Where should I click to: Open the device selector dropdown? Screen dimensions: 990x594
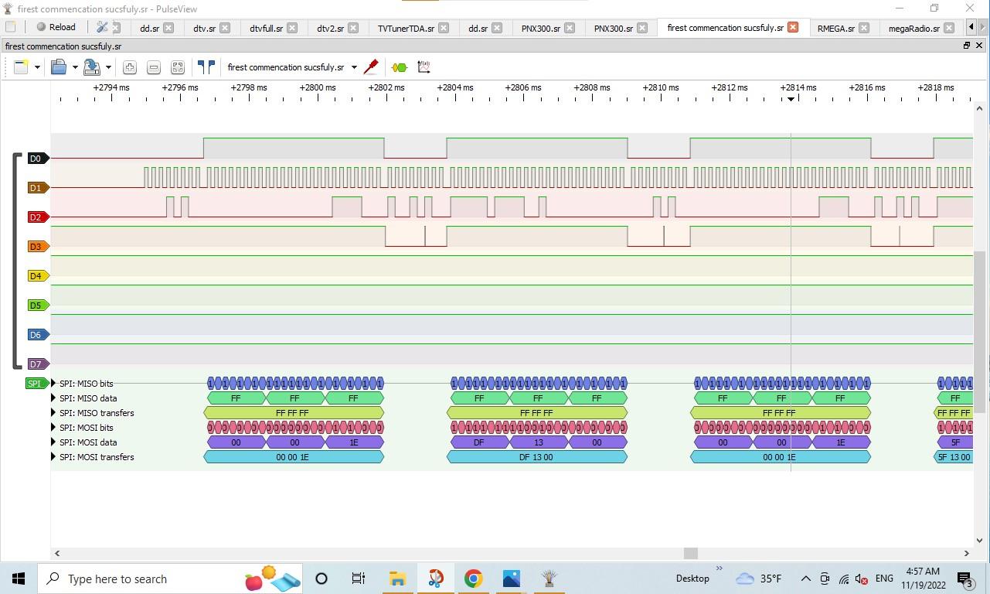tap(292, 67)
